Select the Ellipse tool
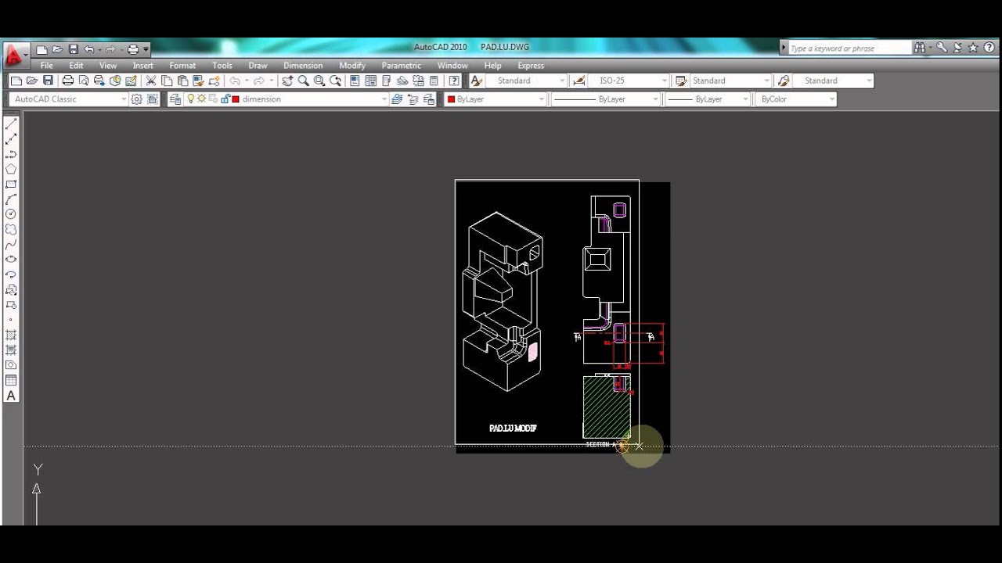 11,260
